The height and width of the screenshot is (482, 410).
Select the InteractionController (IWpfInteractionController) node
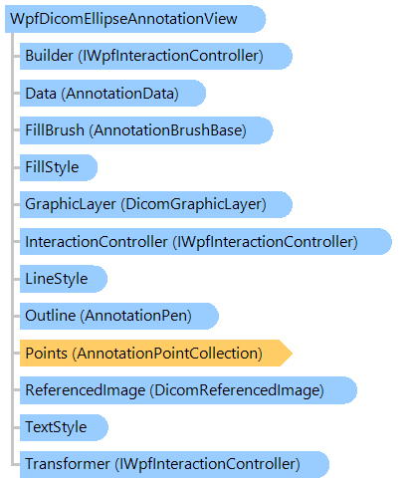coord(206,242)
